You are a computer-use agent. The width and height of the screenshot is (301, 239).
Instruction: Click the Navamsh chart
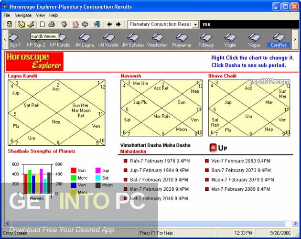161,108
